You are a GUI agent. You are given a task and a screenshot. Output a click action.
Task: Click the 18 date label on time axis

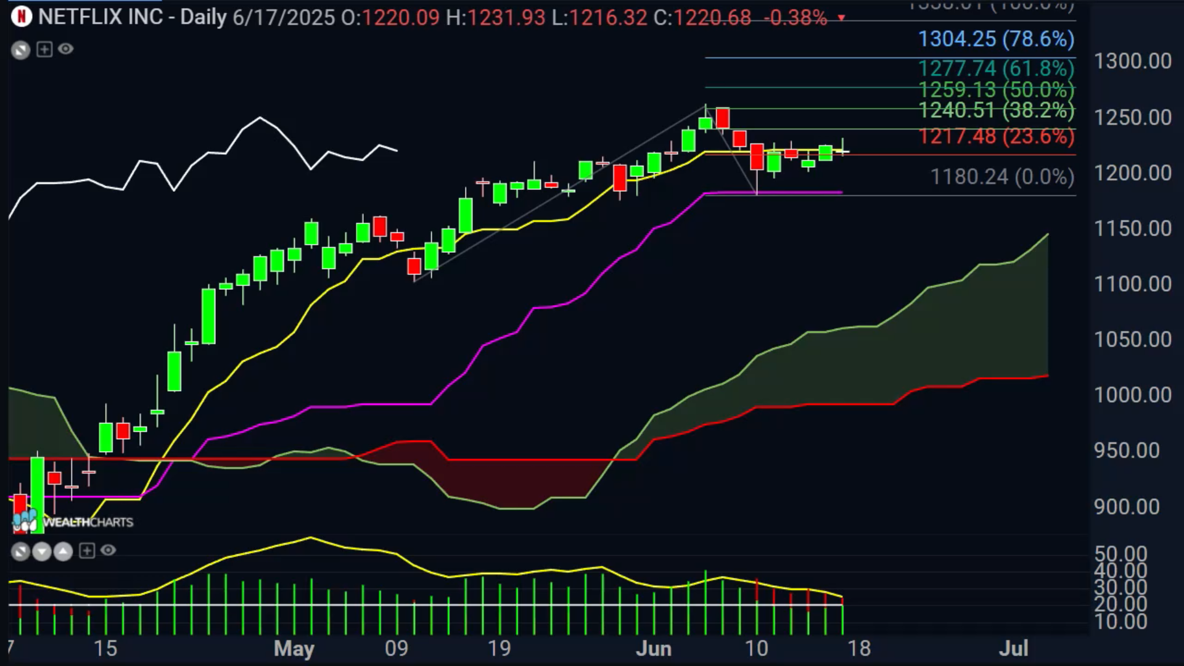click(x=859, y=649)
